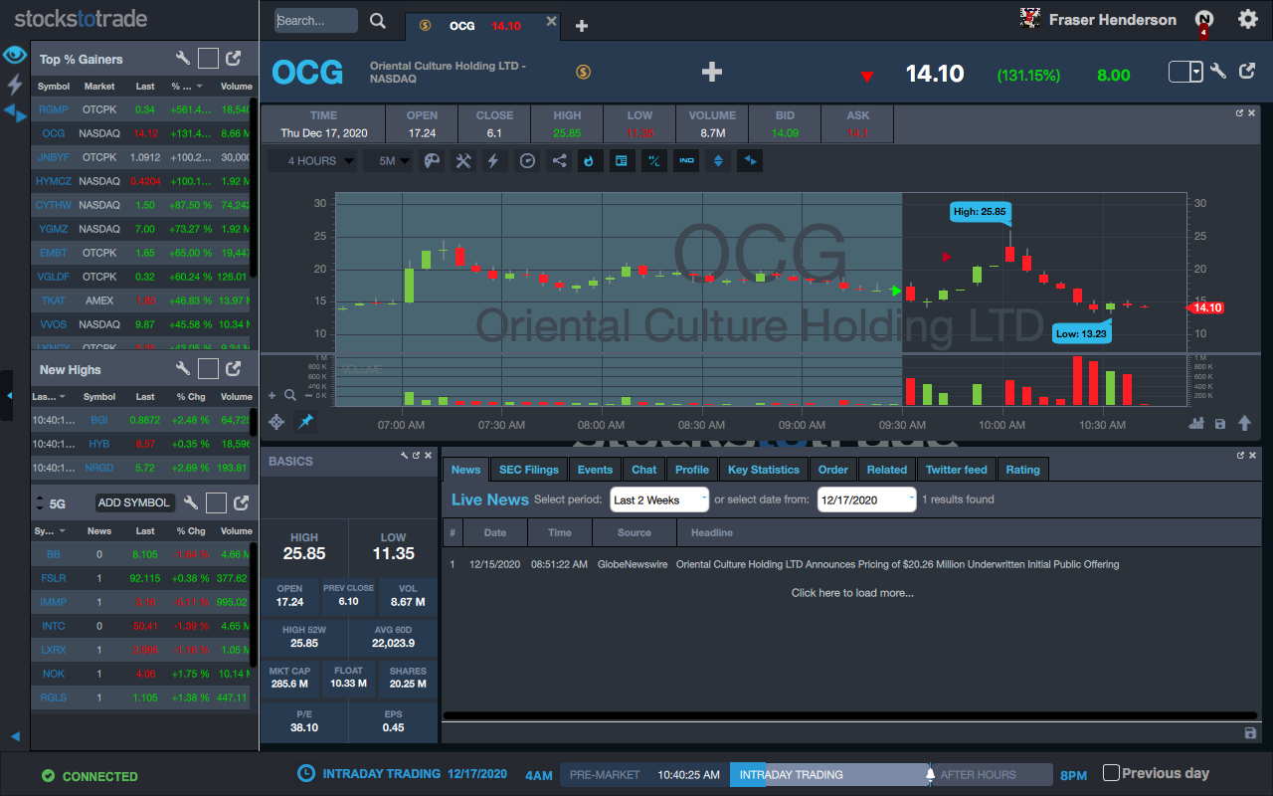Image resolution: width=1273 pixels, height=796 pixels.
Task: Close the OCG tab
Action: coord(552,22)
